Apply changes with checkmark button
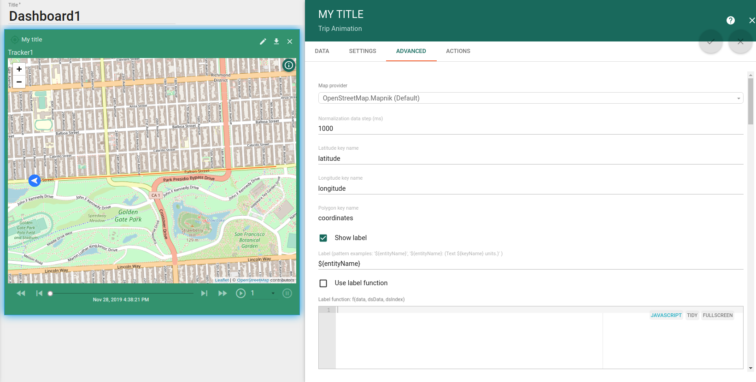756x382 pixels. pos(711,41)
